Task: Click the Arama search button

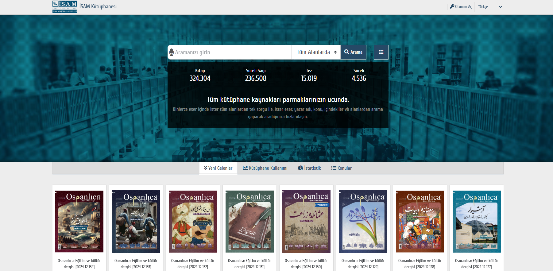Action: (354, 52)
